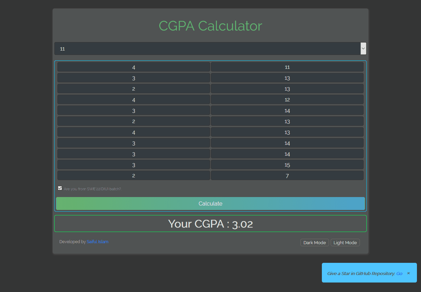
Task: Open the Saiful Islam developer link
Action: point(97,241)
